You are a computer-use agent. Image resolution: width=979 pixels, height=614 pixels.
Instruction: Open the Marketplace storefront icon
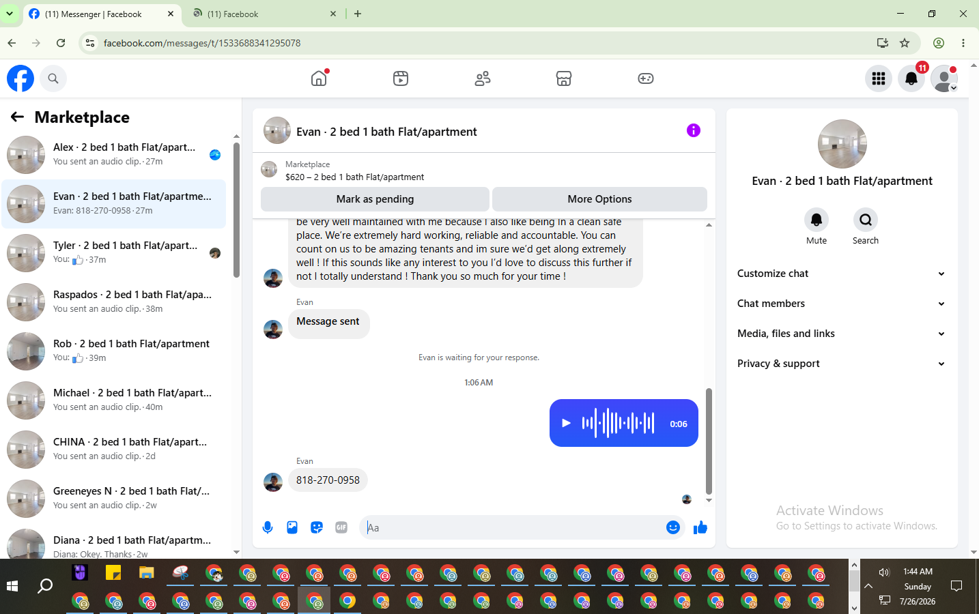[564, 78]
